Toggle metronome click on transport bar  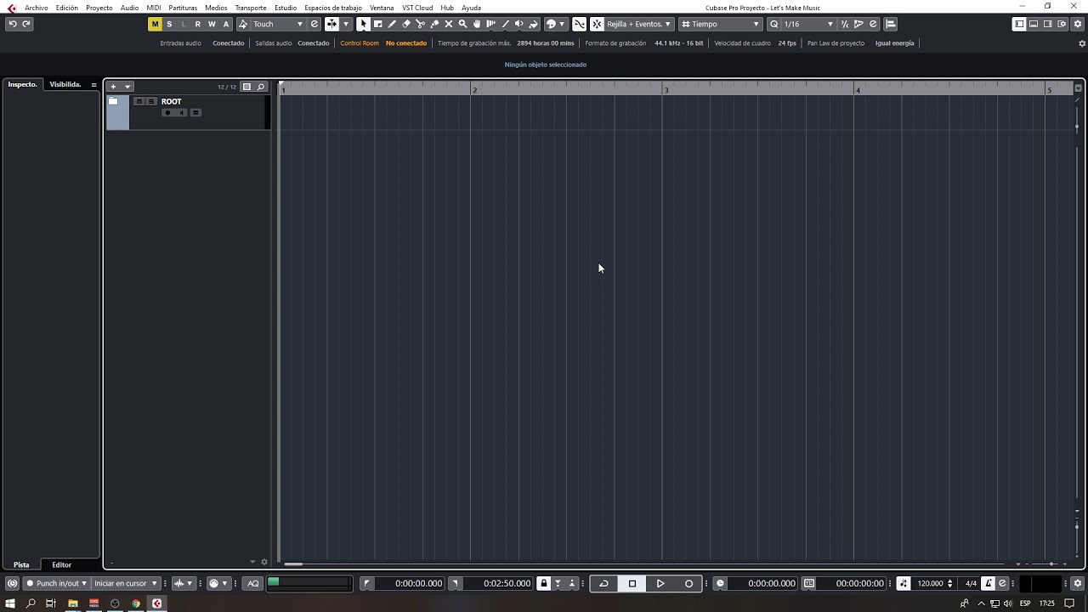[988, 583]
